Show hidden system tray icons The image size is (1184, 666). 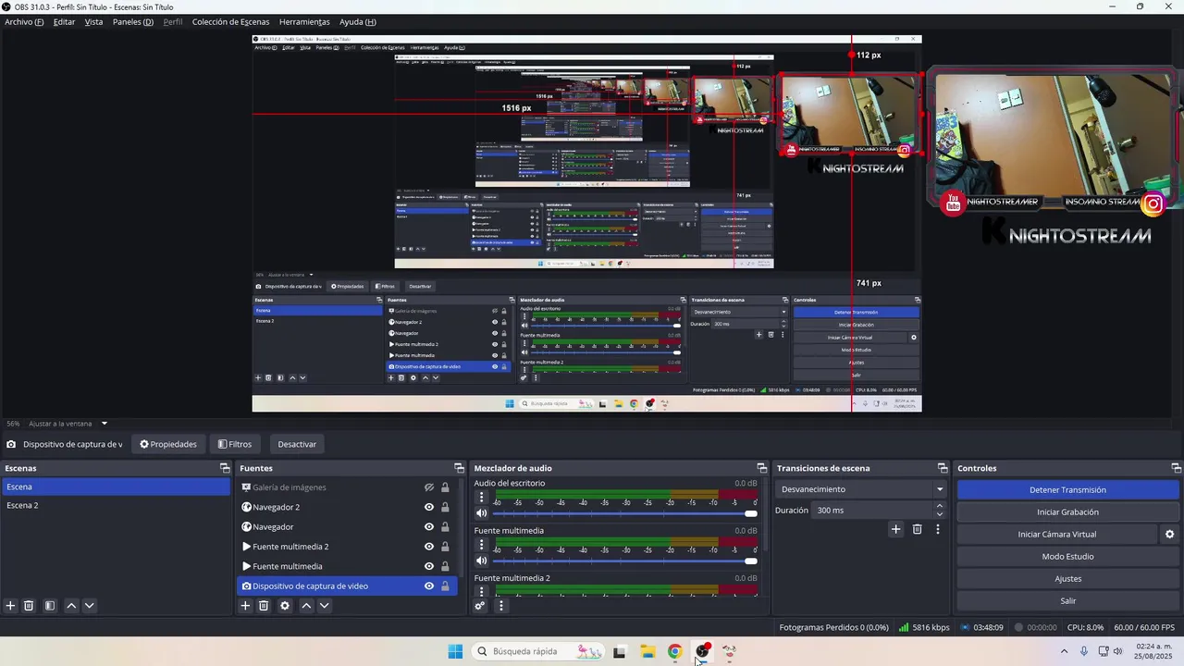[x=1064, y=651]
